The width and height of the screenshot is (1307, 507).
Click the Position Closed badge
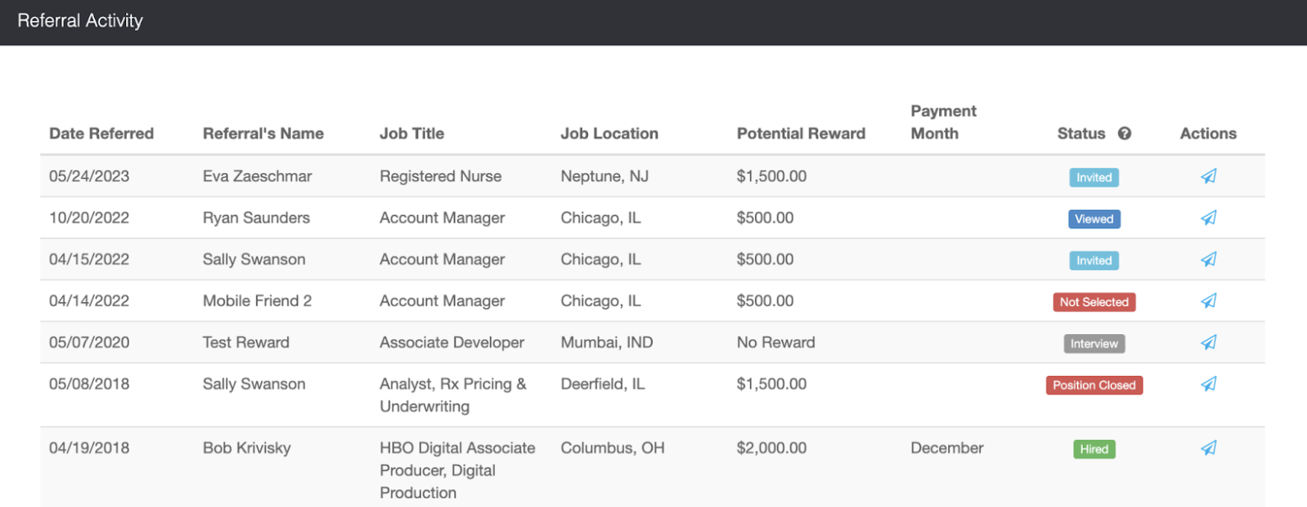[1094, 384]
